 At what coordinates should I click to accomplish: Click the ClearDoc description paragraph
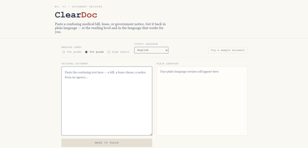110,28
